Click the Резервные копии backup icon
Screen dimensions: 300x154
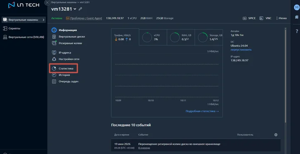[54, 43]
